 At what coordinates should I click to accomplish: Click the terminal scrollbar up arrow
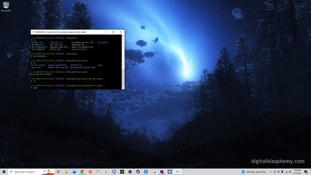coord(123,36)
